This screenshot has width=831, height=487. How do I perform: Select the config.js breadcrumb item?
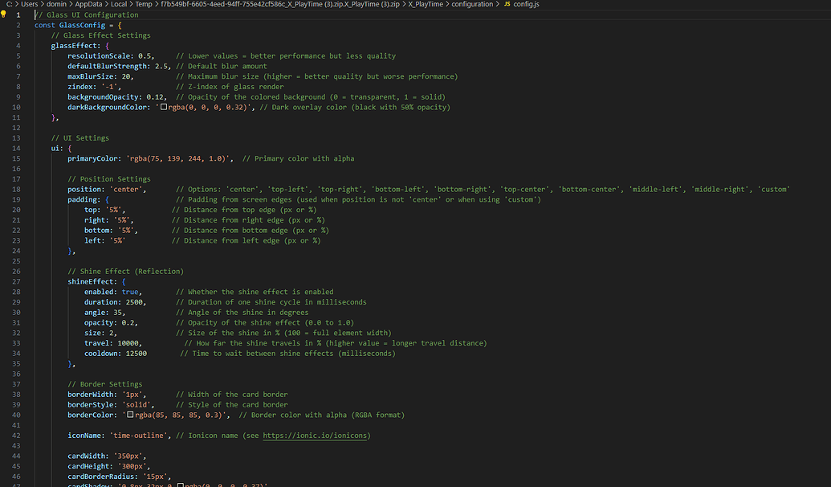click(527, 4)
